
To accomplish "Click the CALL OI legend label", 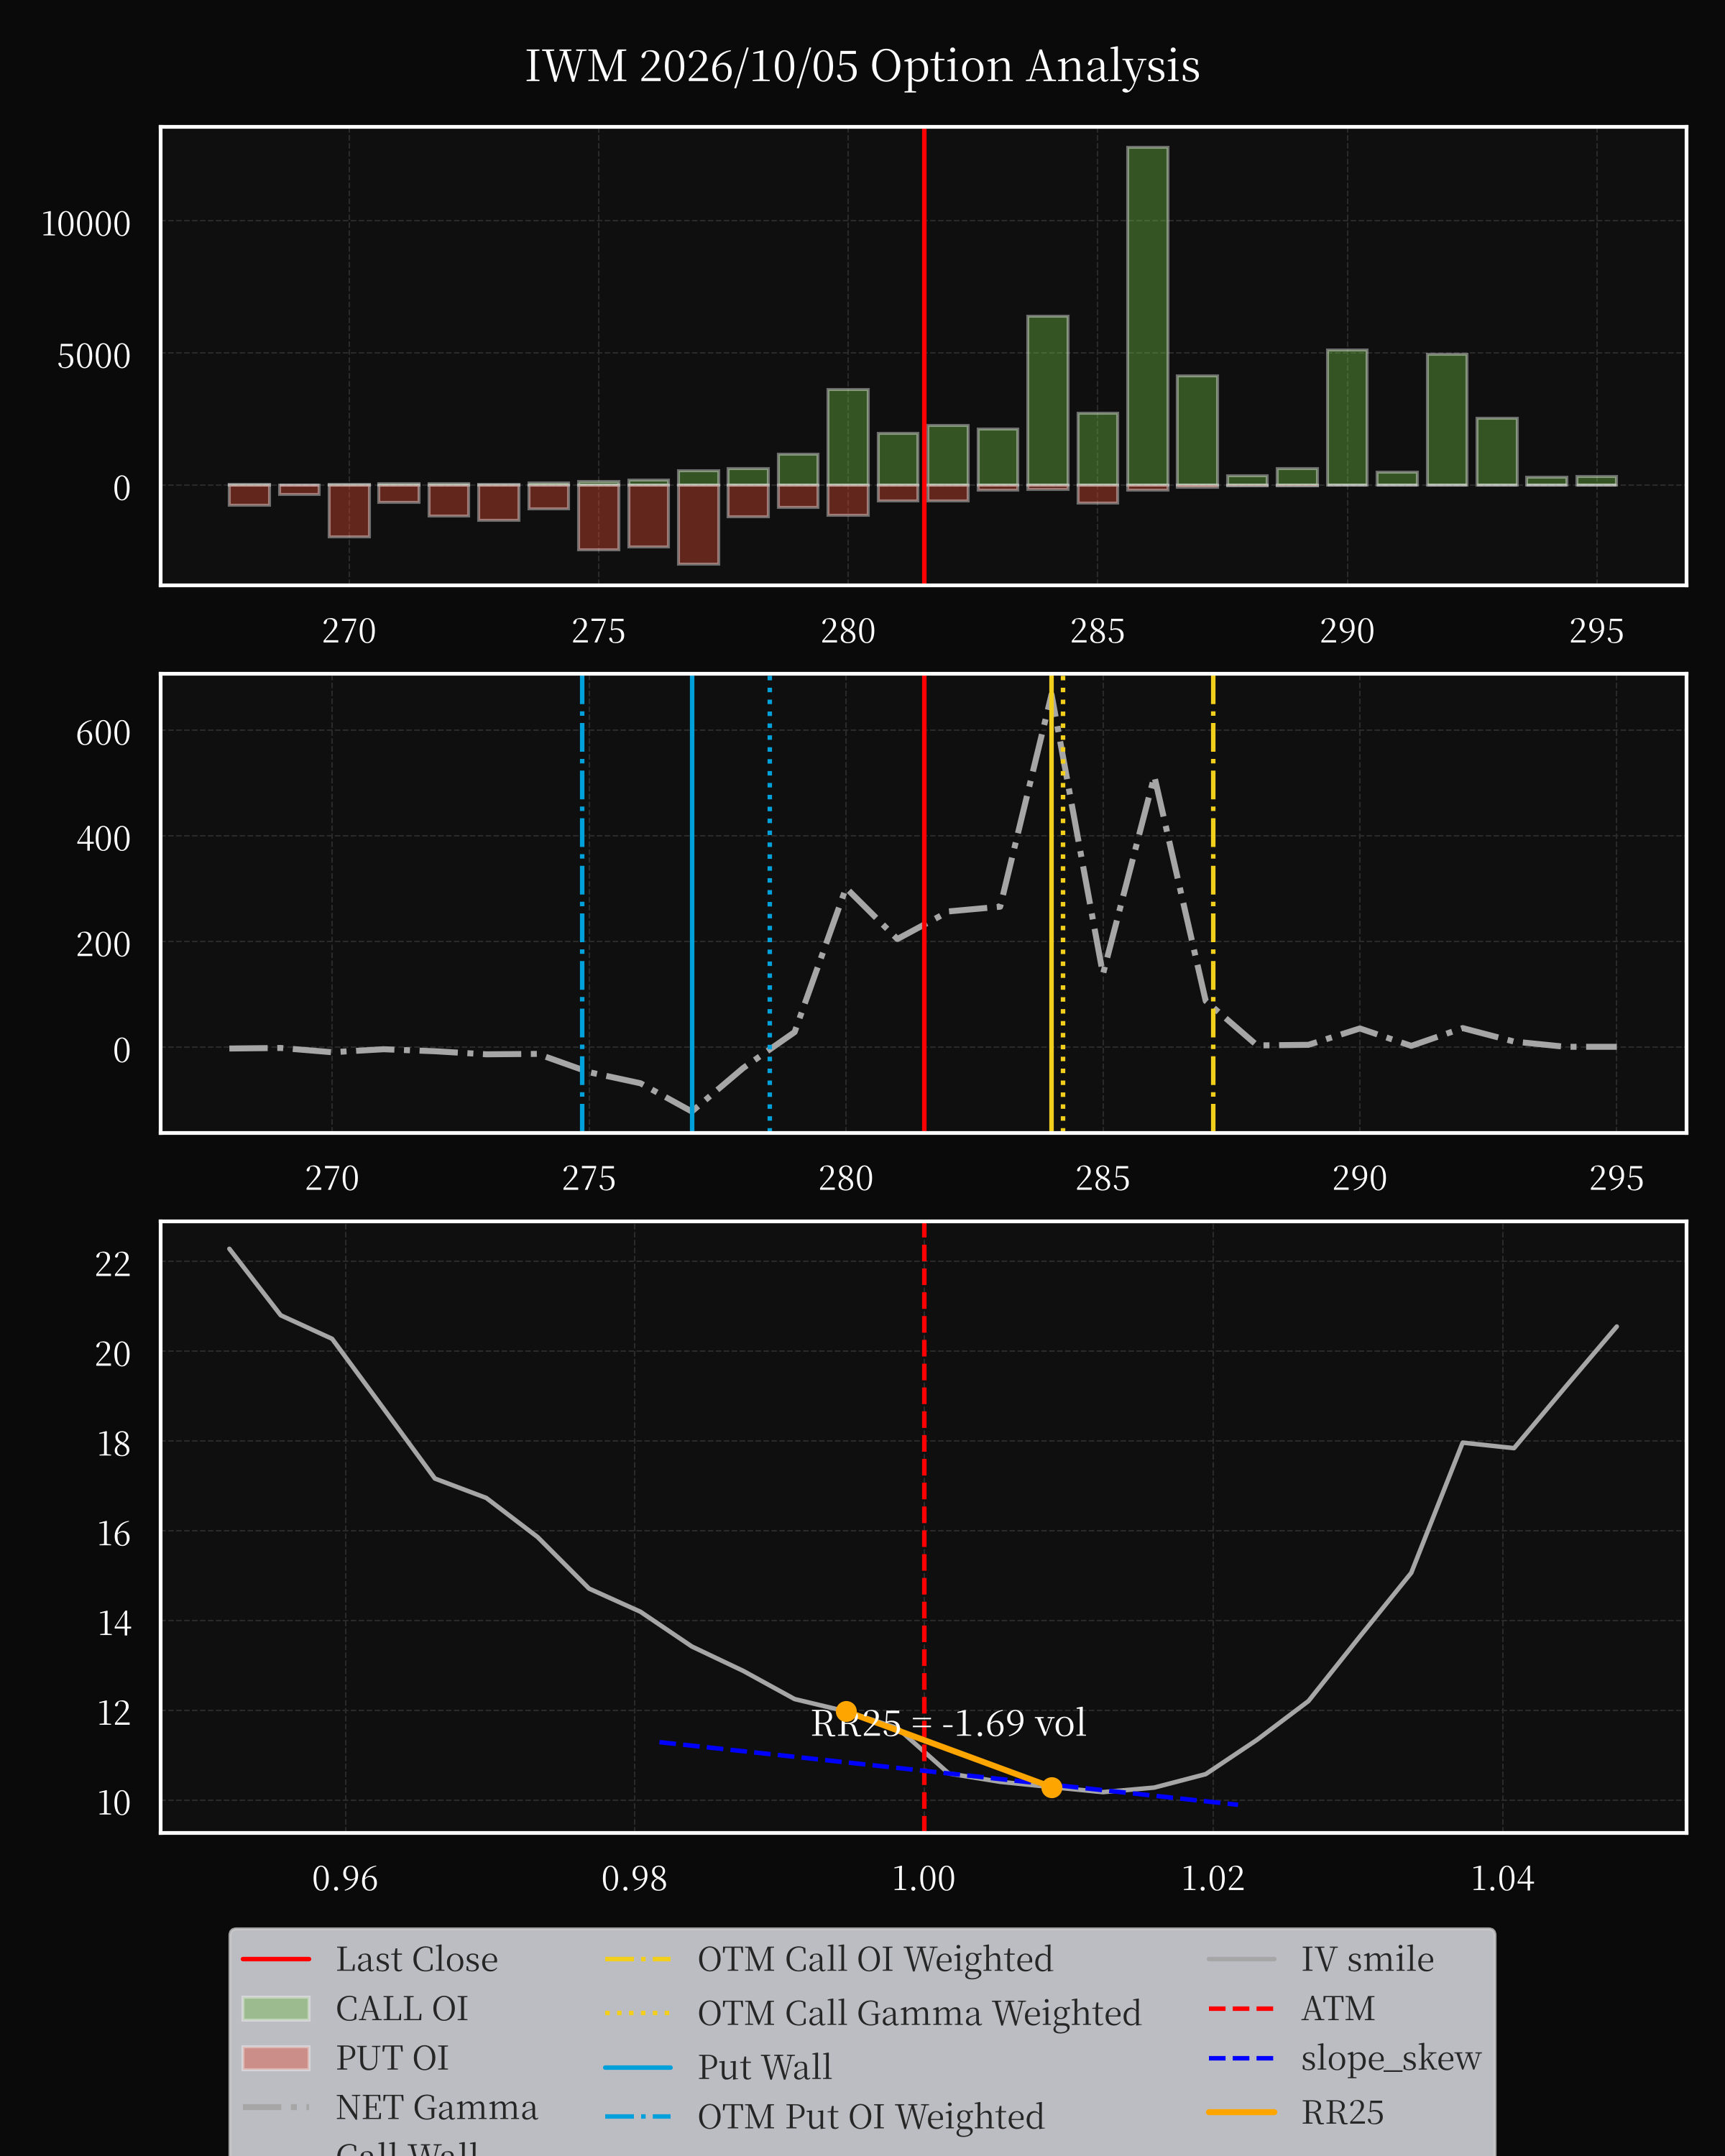I will (401, 2008).
